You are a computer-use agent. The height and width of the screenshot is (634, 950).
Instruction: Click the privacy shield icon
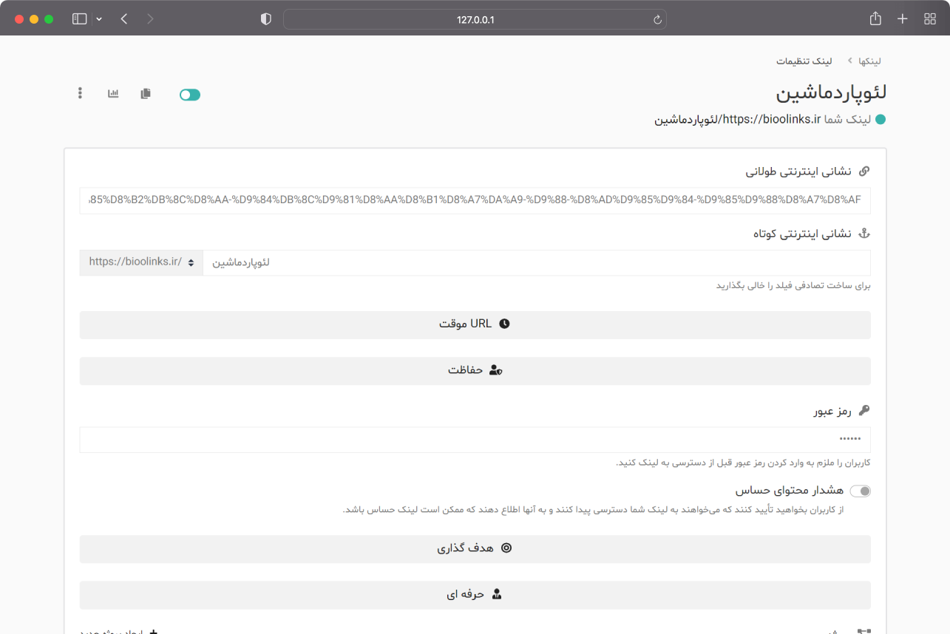[266, 19]
